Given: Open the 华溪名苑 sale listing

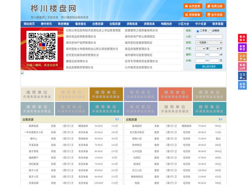Looking at the screenshot, I should (34, 145).
